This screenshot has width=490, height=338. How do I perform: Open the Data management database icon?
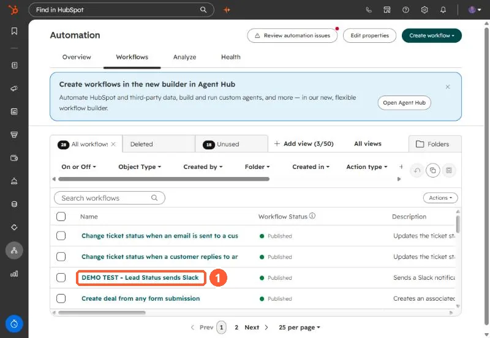[x=14, y=204]
